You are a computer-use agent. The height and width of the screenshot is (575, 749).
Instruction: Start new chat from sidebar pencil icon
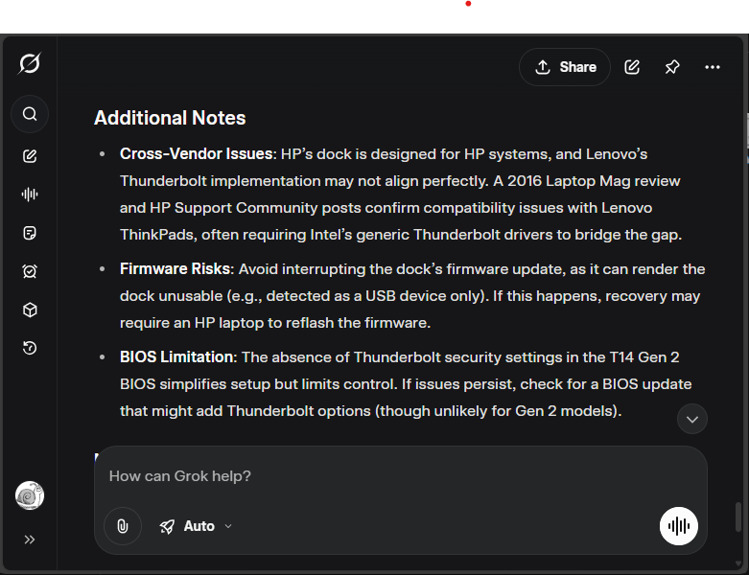[30, 156]
